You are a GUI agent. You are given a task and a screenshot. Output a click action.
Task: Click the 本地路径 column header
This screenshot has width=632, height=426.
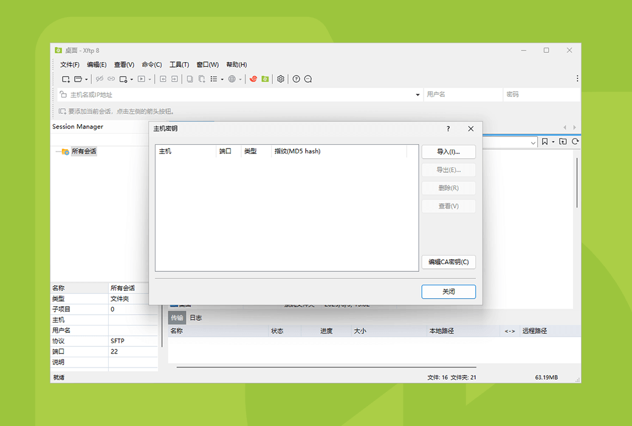[x=462, y=331]
